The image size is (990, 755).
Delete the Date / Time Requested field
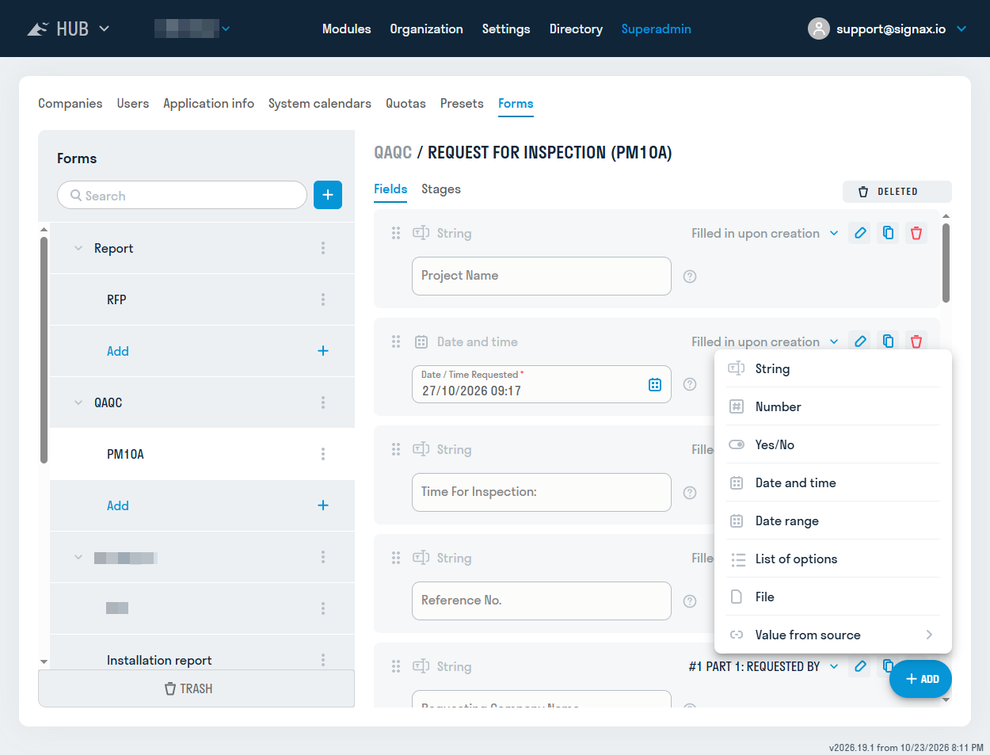(916, 341)
